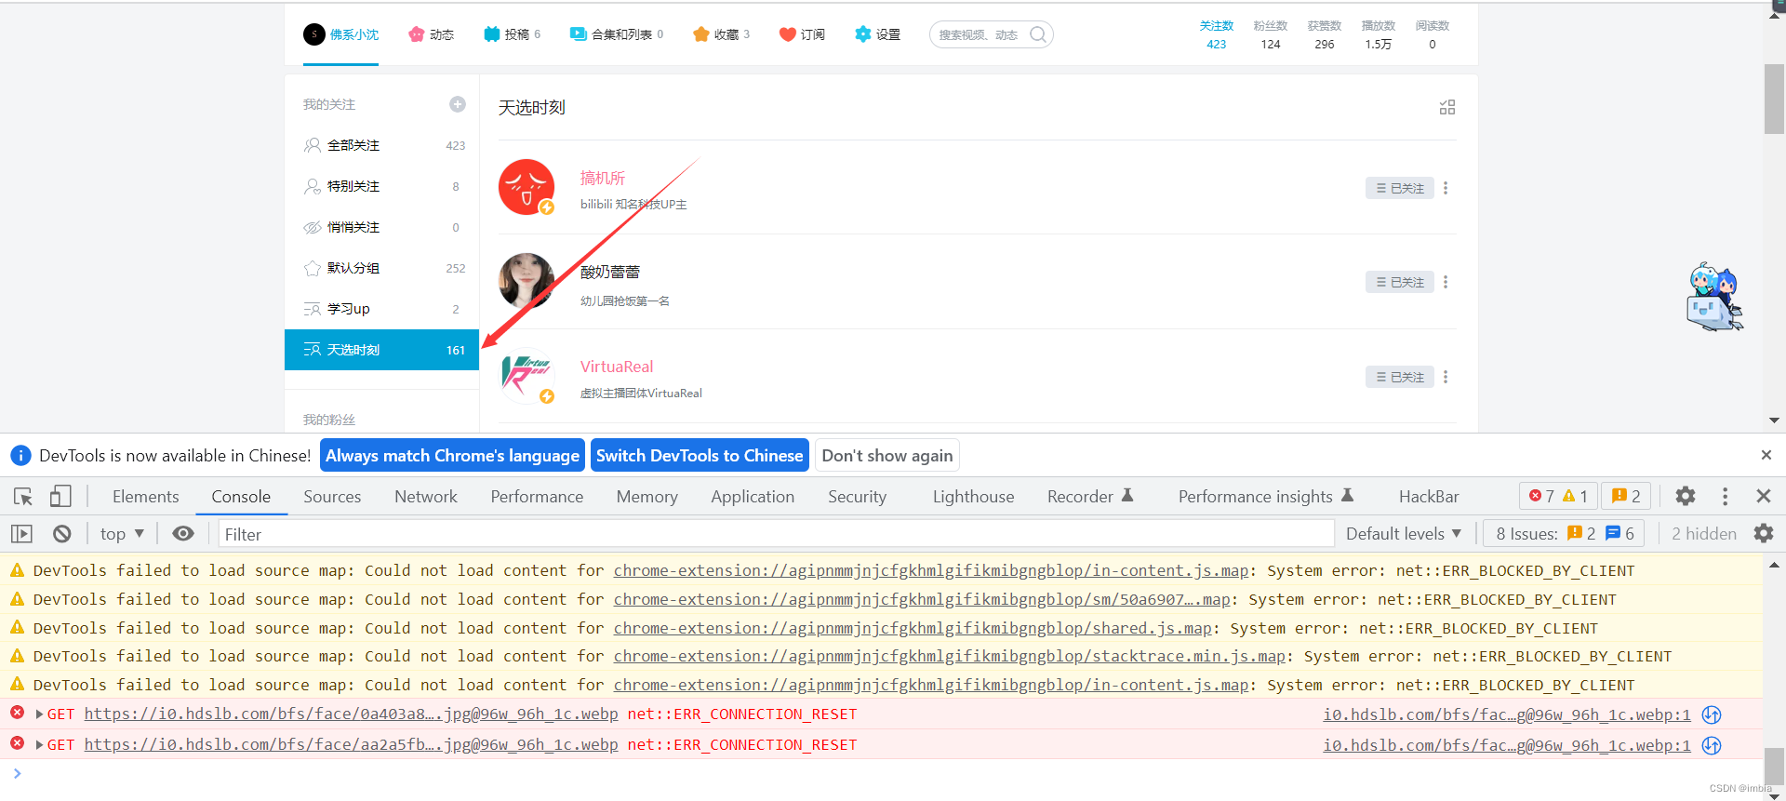Click 已关注 button for 搞机所

pyautogui.click(x=1400, y=188)
